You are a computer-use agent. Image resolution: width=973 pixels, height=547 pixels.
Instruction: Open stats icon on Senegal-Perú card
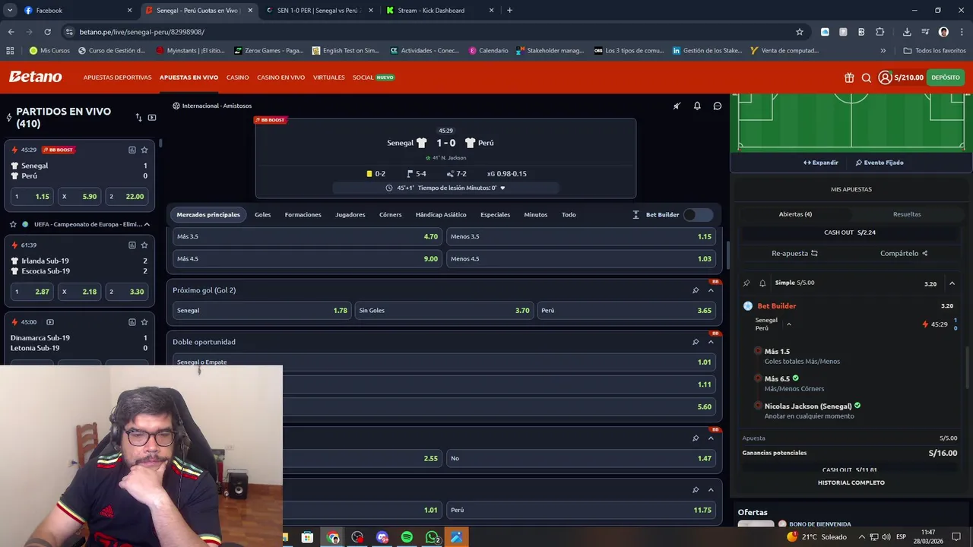(x=132, y=150)
